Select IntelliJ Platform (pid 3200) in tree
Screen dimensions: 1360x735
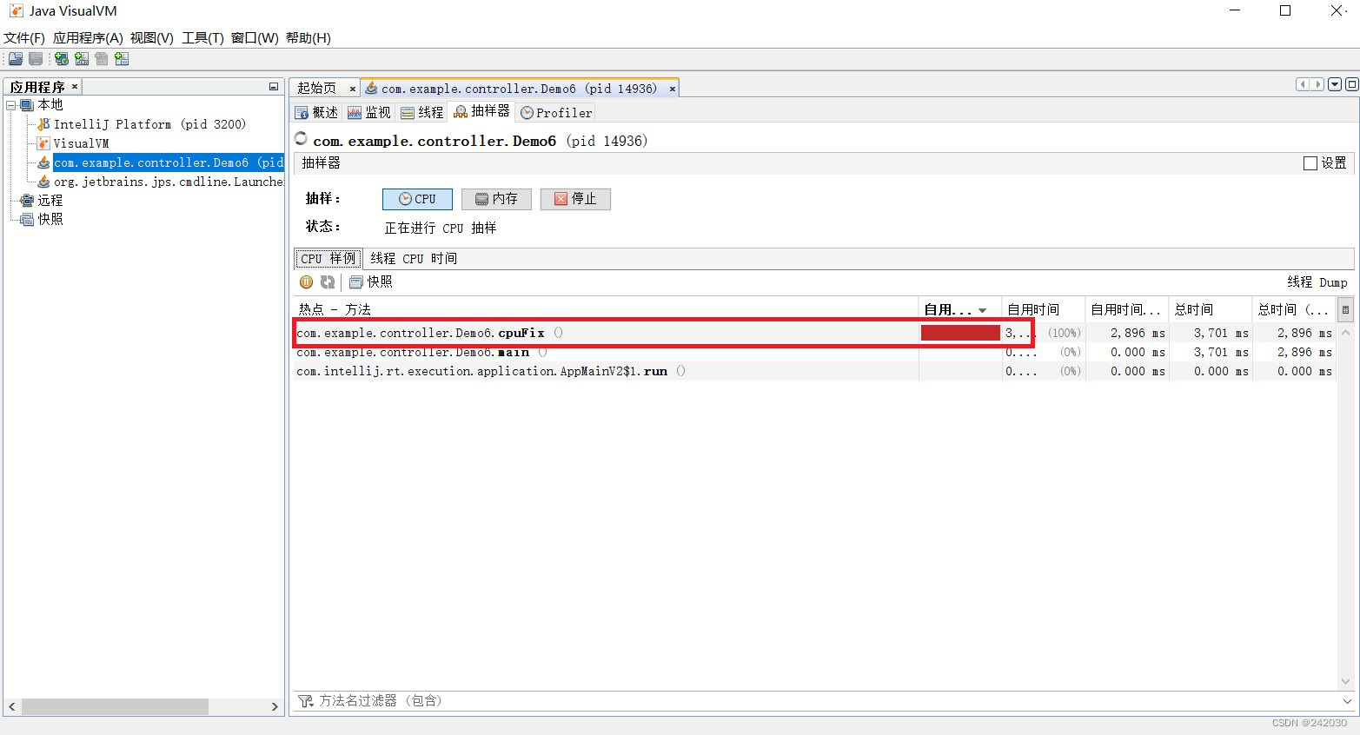(x=149, y=124)
